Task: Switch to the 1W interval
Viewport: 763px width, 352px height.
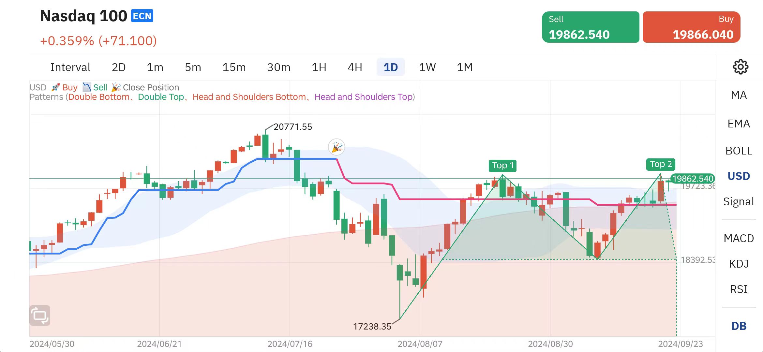Action: (427, 67)
